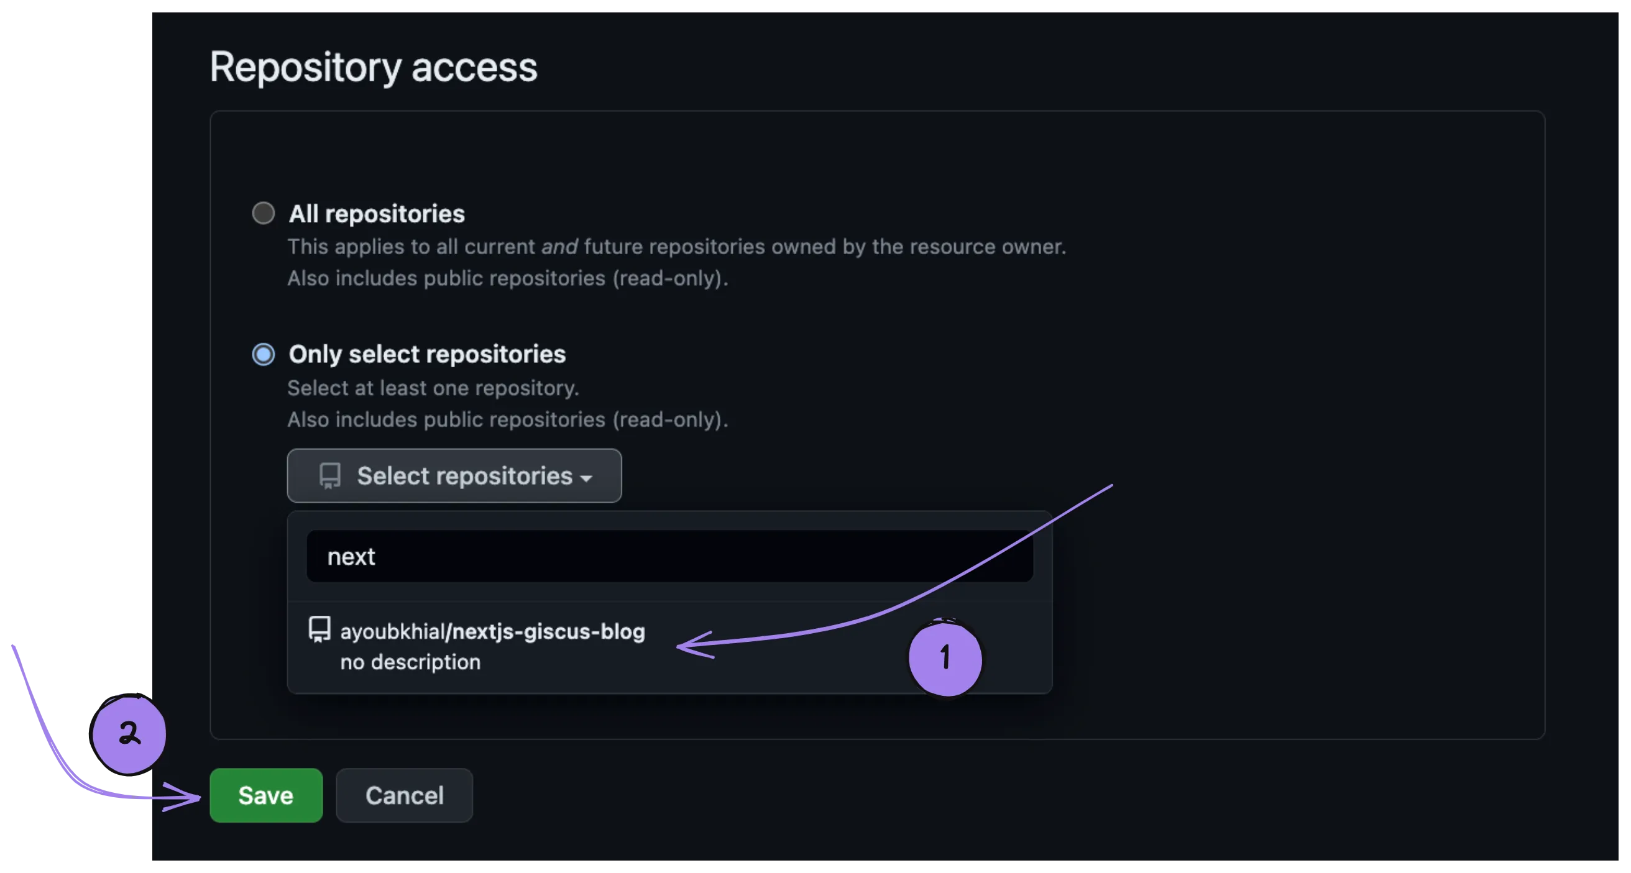Click the repo icon inside Select repositories button
The height and width of the screenshot is (873, 1631).
330,476
